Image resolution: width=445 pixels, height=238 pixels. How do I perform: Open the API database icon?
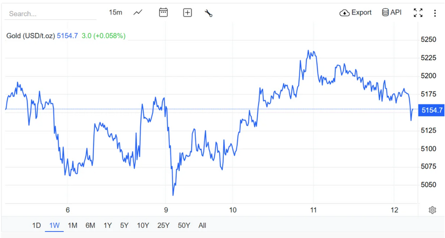pyautogui.click(x=385, y=12)
